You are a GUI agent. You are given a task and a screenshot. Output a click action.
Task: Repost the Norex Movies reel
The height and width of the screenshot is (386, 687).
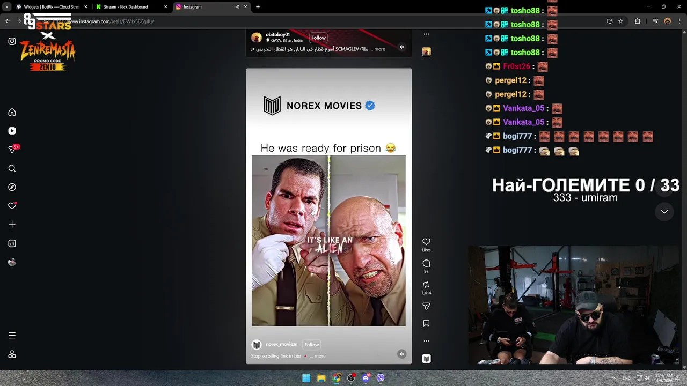pos(426,285)
